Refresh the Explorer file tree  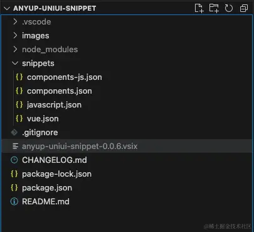coord(229,8)
